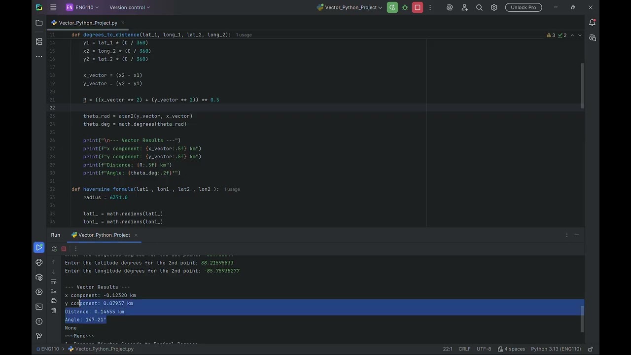This screenshot has width=631, height=355.
Task: Open the AI Assistant swirl icon in the title bar
Action: (450, 7)
